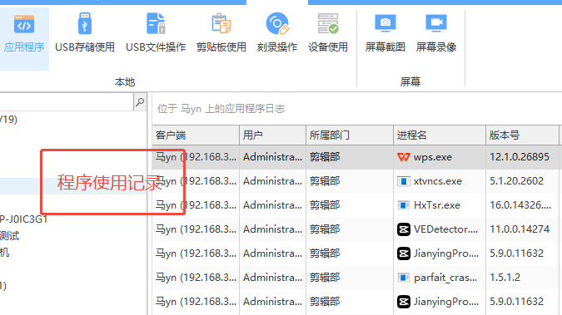
Task: Sort by the 进程名 column header
Action: [440, 135]
